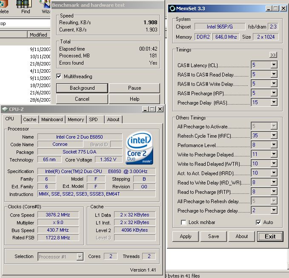Click the Specification E6850 @ 3.00GHz field

point(96,171)
